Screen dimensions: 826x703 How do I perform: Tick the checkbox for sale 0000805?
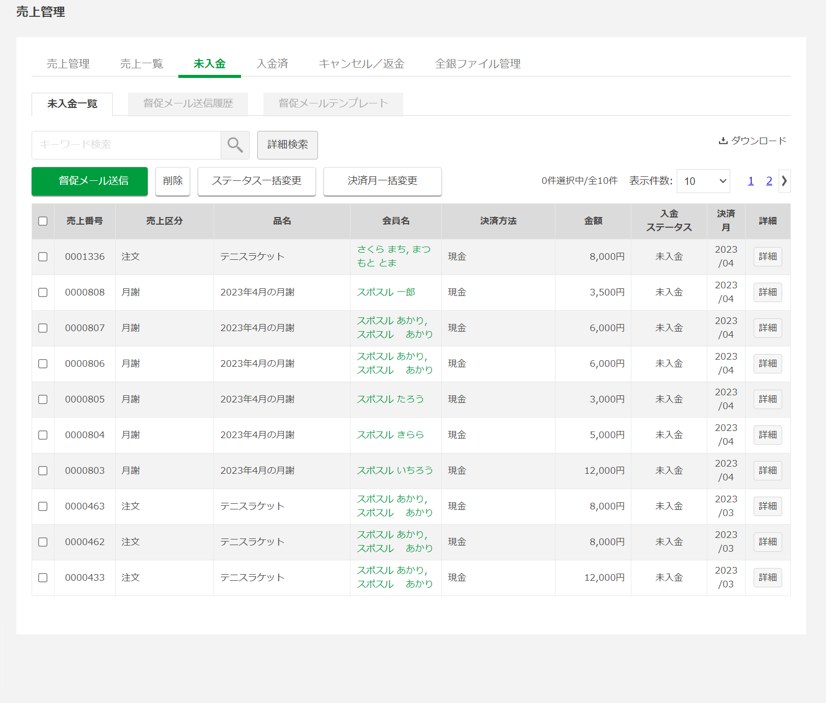coord(43,399)
